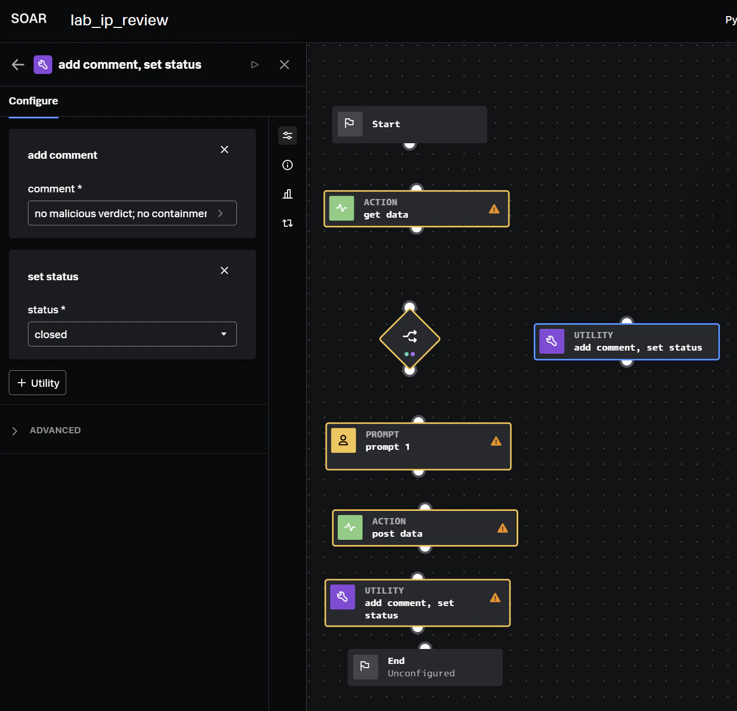Open the bar chart side icon

click(x=288, y=194)
